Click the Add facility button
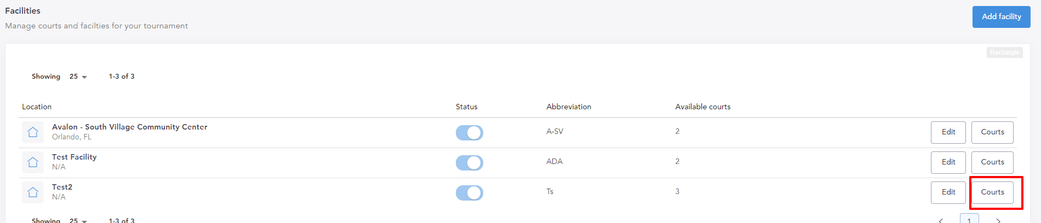The width and height of the screenshot is (1041, 223). (1002, 17)
